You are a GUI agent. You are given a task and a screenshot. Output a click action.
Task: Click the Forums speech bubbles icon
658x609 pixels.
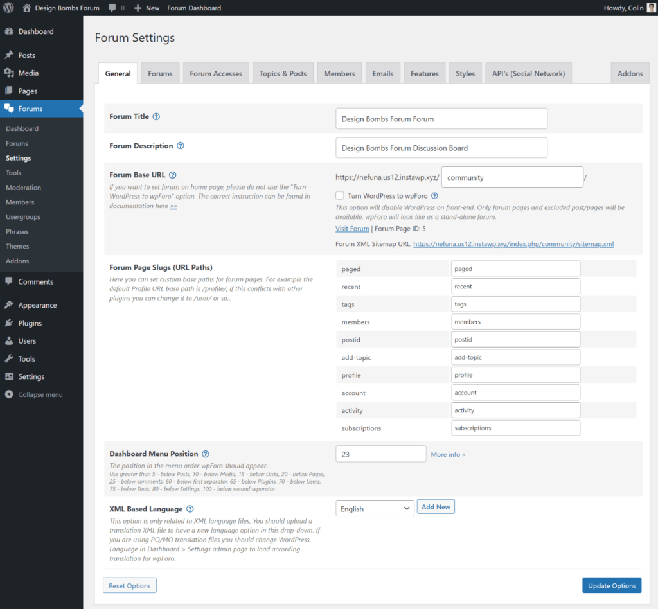9,109
